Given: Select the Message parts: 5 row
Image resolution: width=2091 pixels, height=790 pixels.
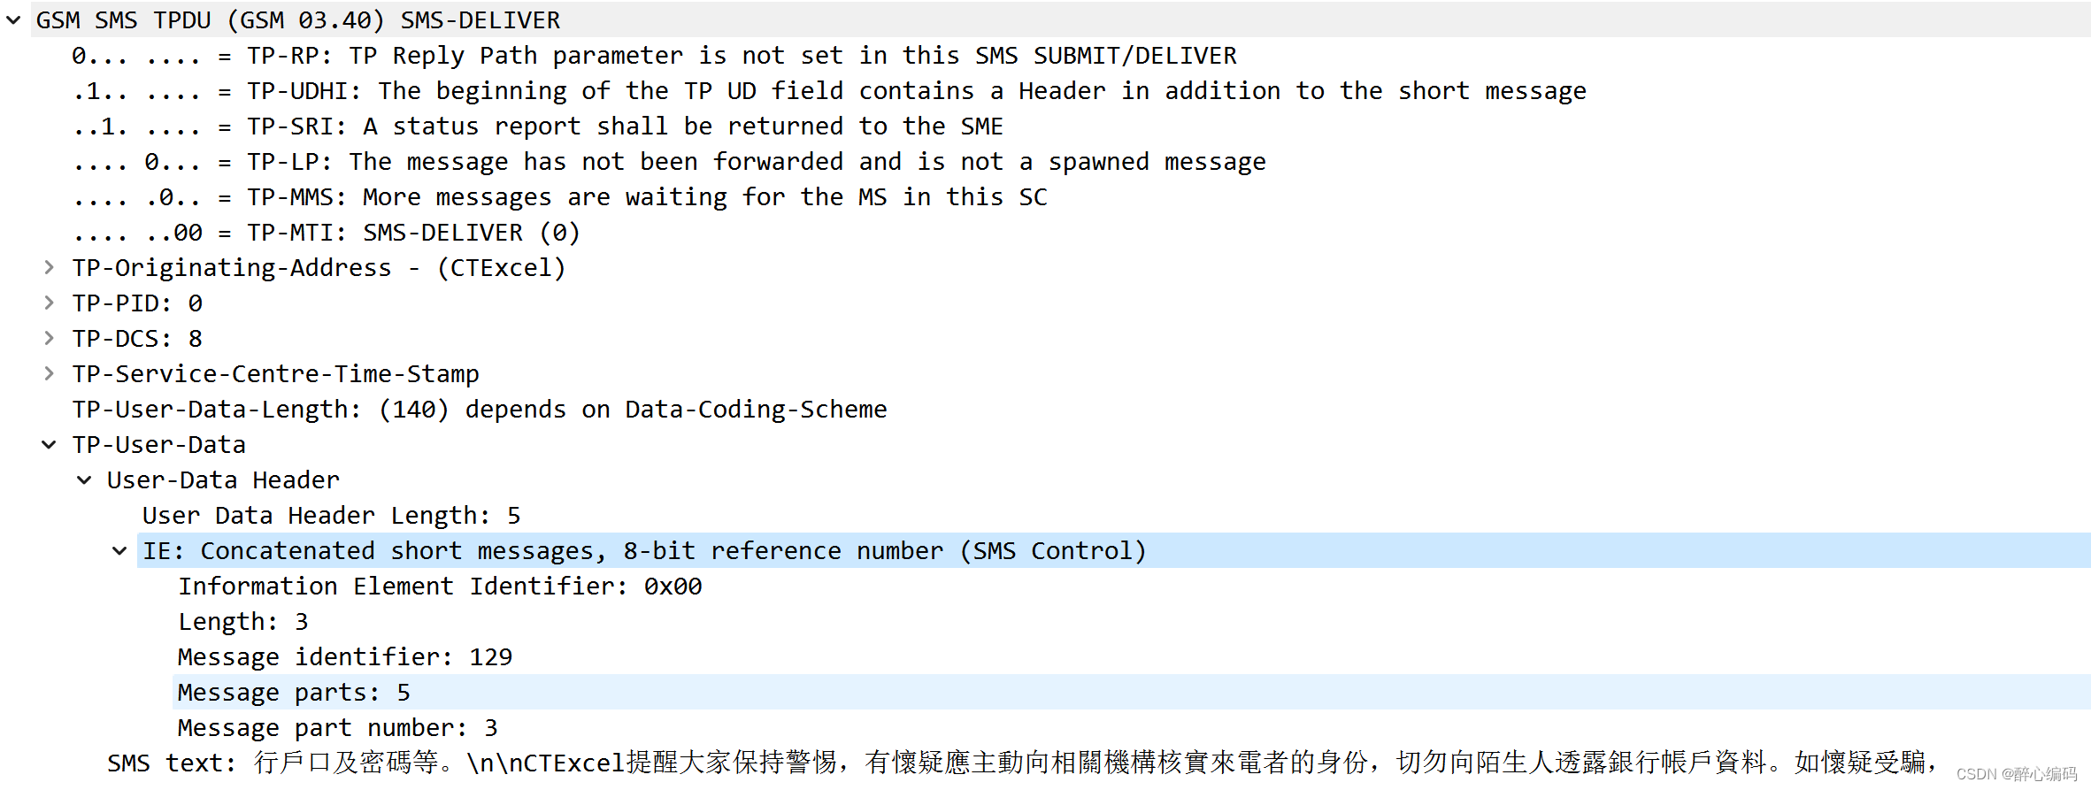Looking at the screenshot, I should tap(292, 692).
